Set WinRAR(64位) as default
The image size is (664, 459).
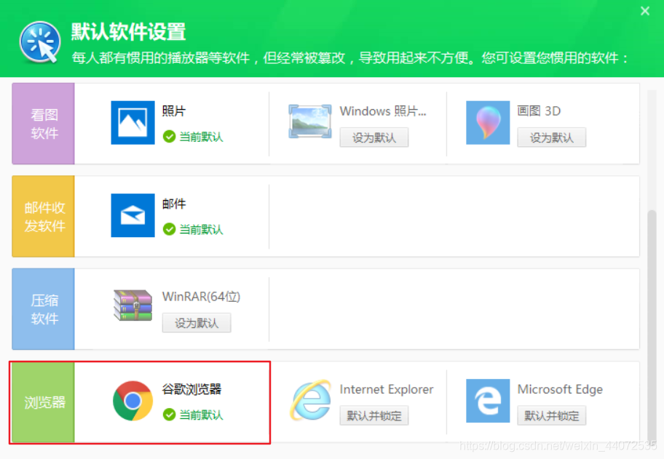tap(197, 323)
